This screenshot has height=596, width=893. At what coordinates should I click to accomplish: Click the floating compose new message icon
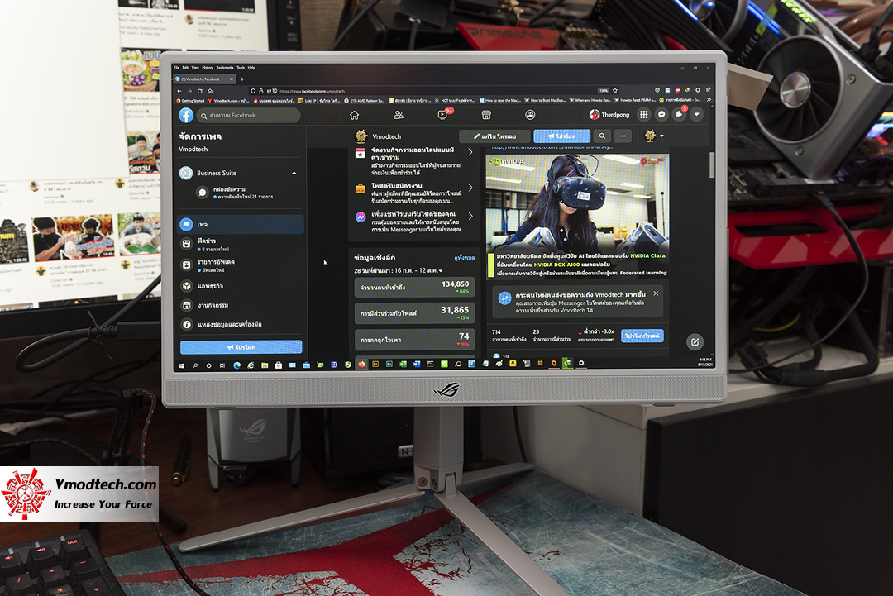(x=695, y=342)
